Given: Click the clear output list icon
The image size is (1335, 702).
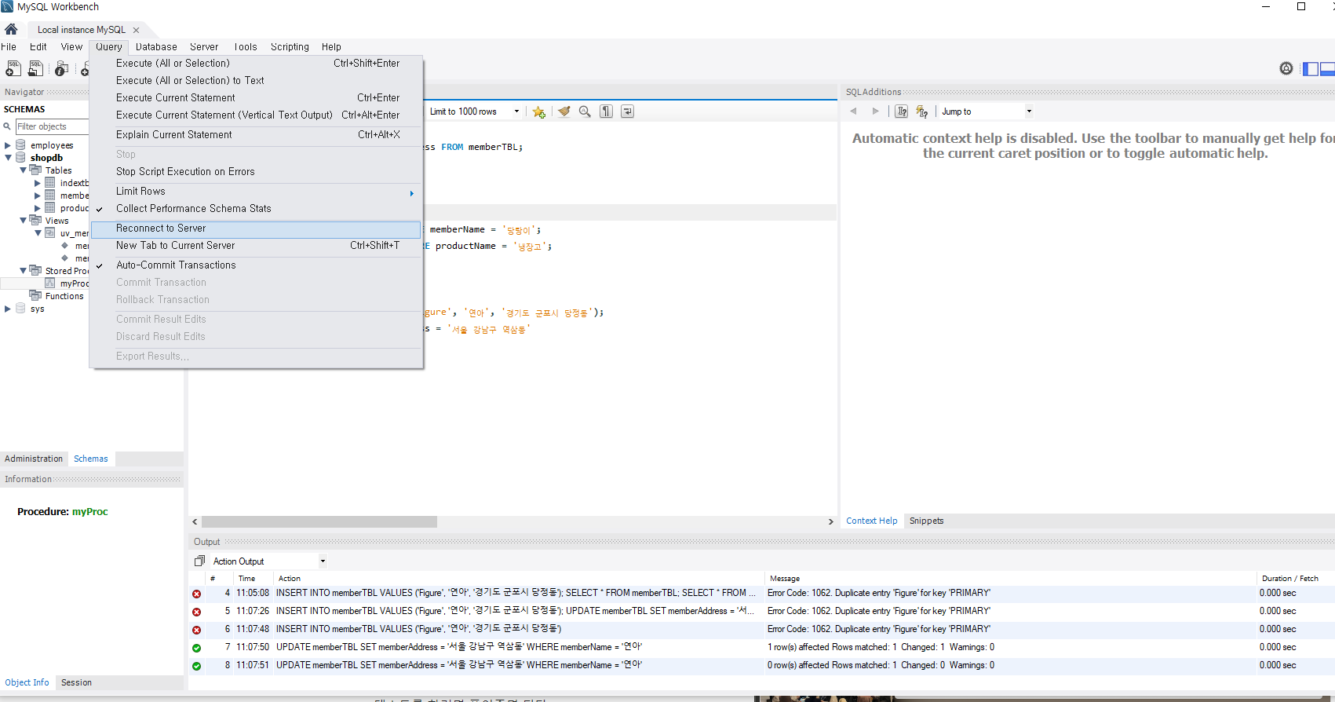Looking at the screenshot, I should pos(199,561).
